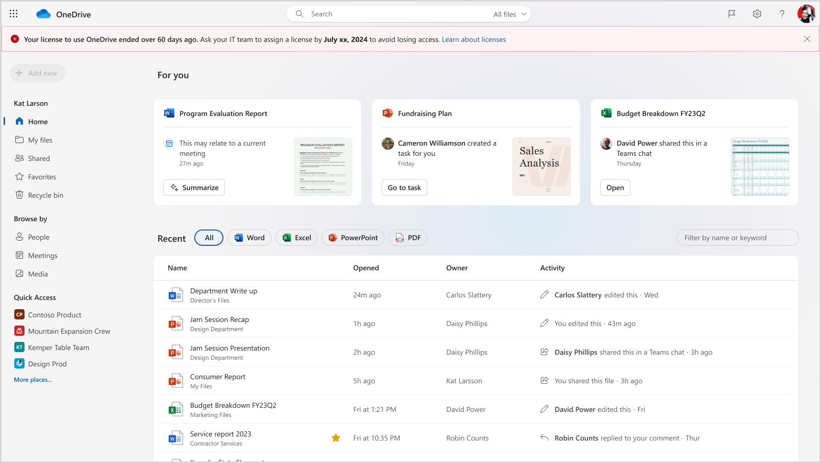Select the All filter tab
Screen dimensions: 821x463
(x=209, y=238)
